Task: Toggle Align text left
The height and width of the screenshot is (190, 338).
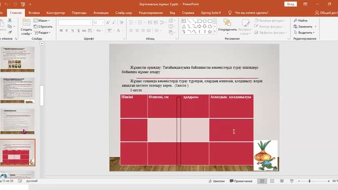Action: coord(131,31)
